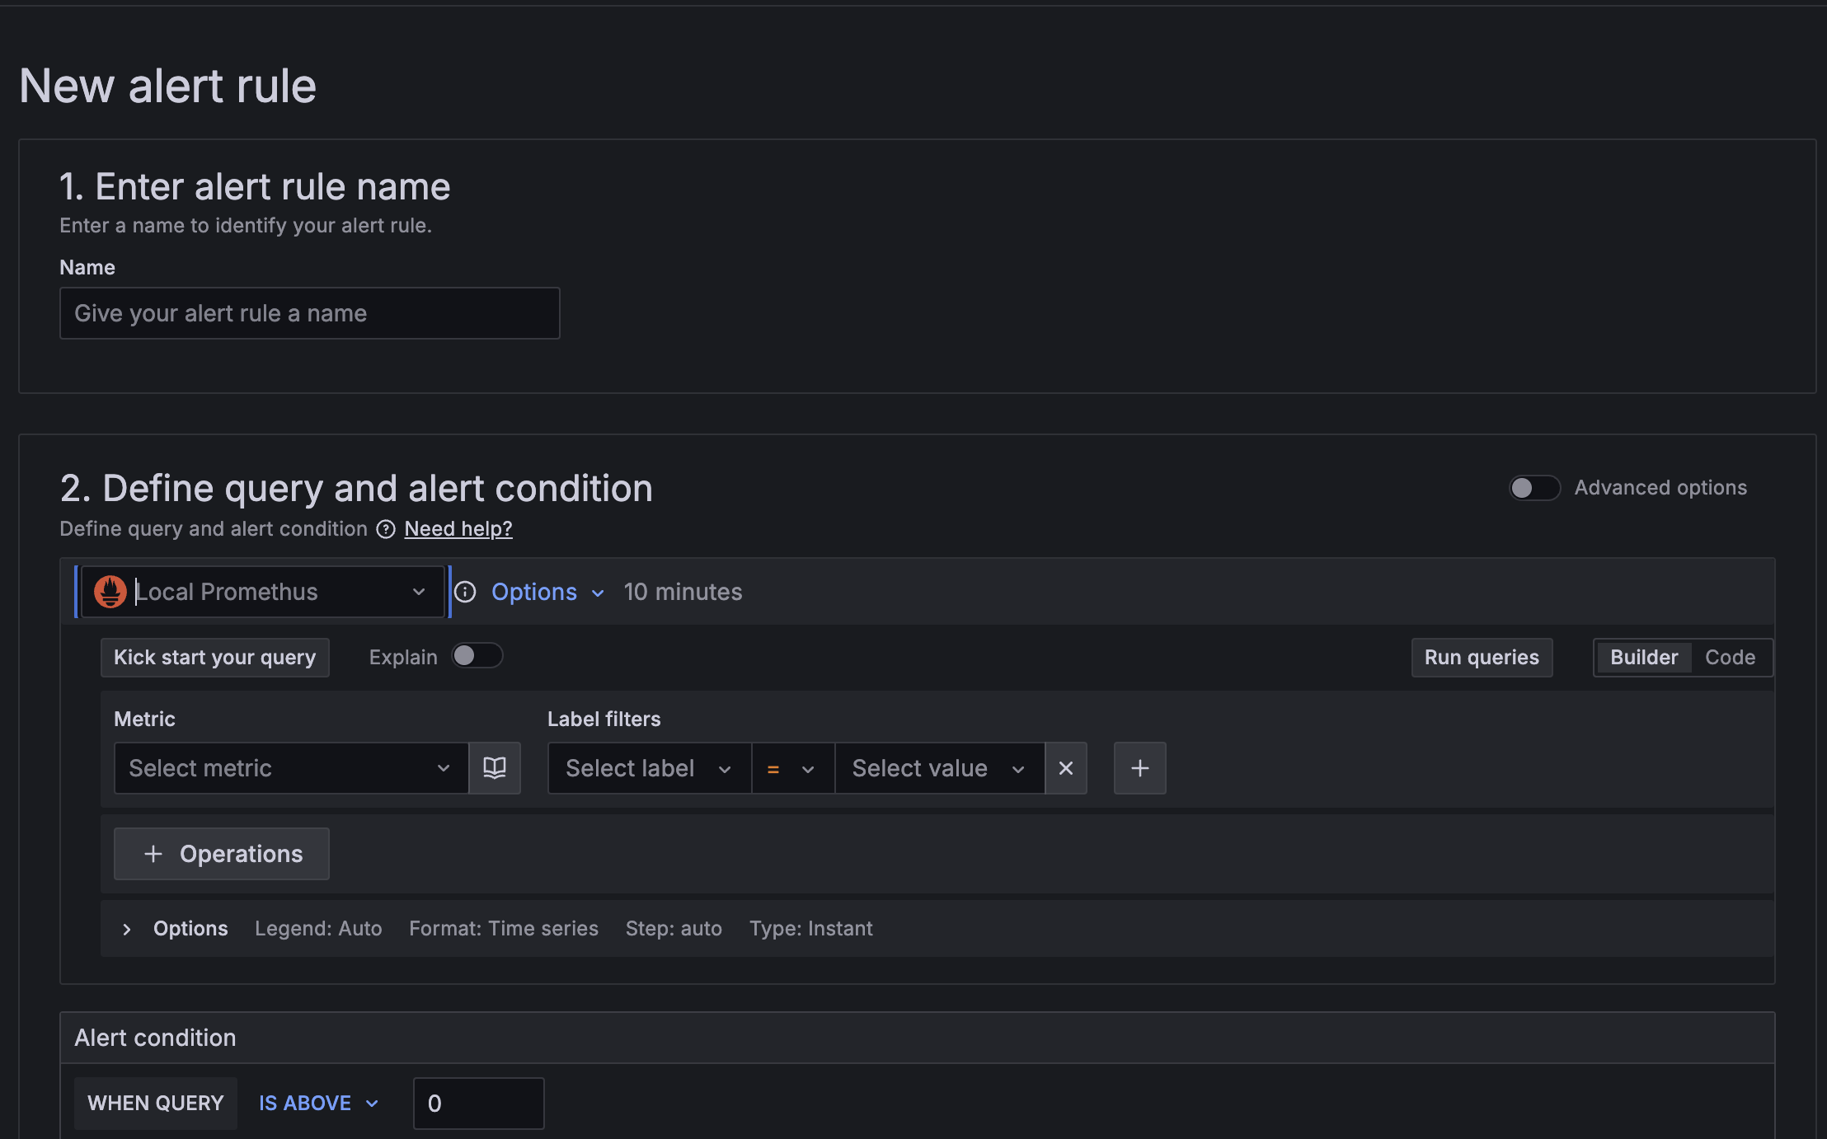Remove label filter with X icon
1827x1139 pixels.
[1065, 768]
